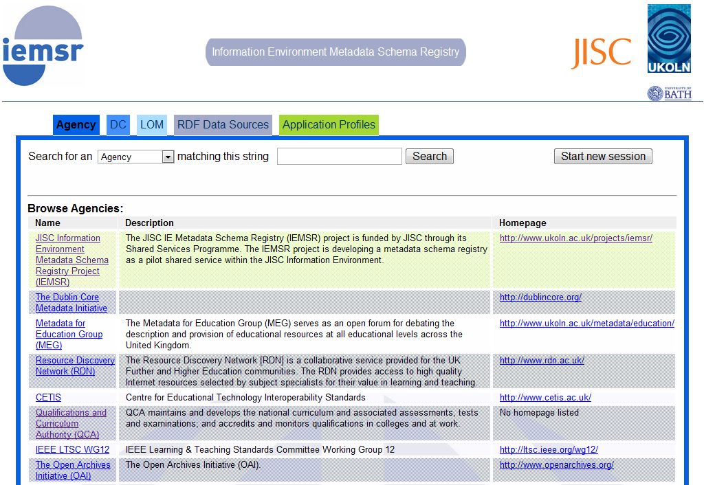Viewport: 704px width, 485px height.
Task: Click the IEEE Learning & Teaching Standards description
Action: click(260, 449)
